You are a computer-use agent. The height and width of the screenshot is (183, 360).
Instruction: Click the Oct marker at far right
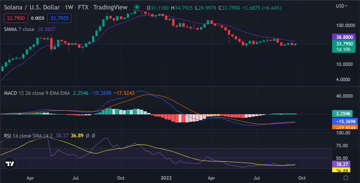(x=302, y=178)
